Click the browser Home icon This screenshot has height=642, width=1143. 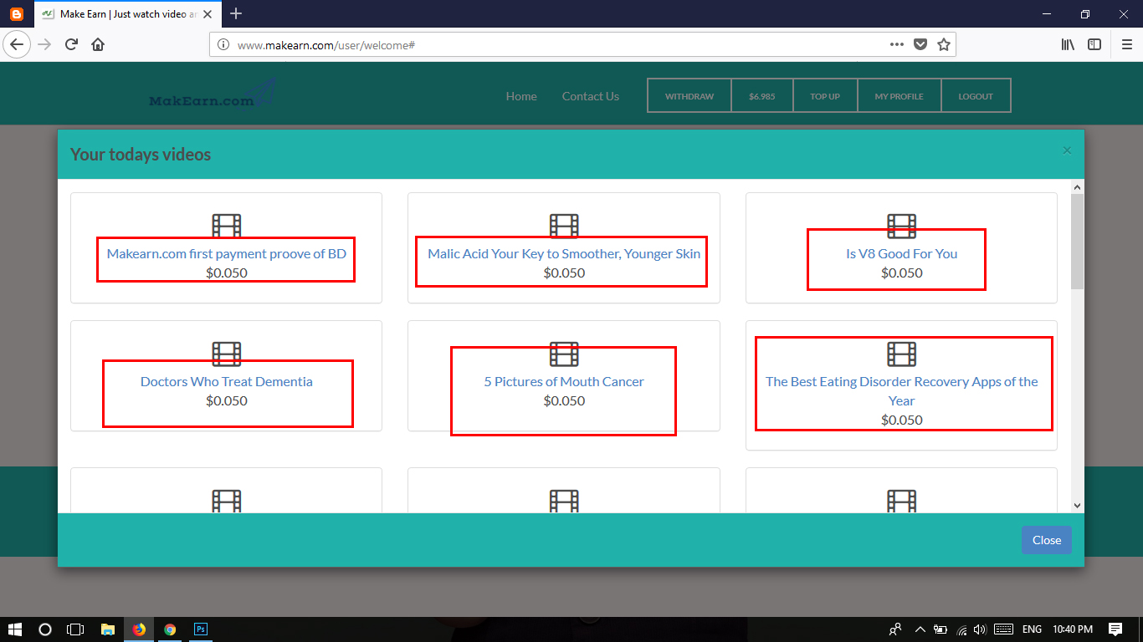click(x=98, y=44)
